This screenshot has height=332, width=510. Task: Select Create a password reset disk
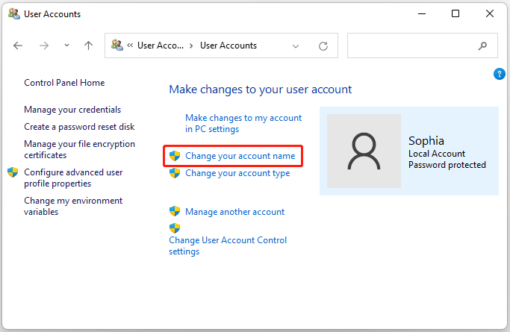pos(78,127)
